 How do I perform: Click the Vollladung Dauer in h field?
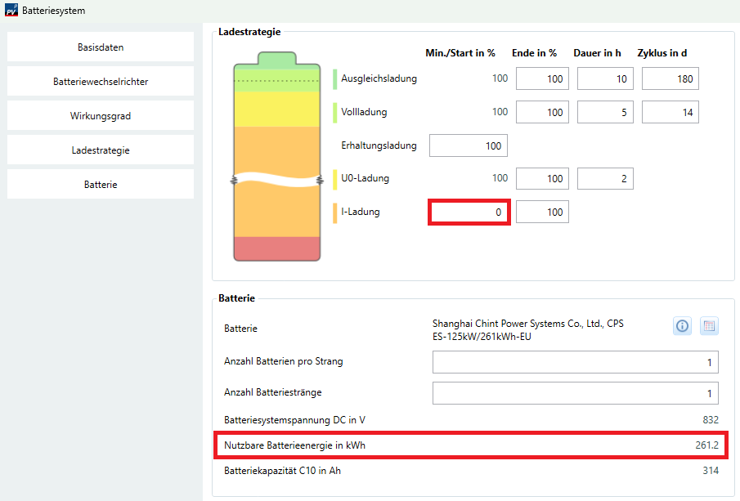pyautogui.click(x=605, y=113)
